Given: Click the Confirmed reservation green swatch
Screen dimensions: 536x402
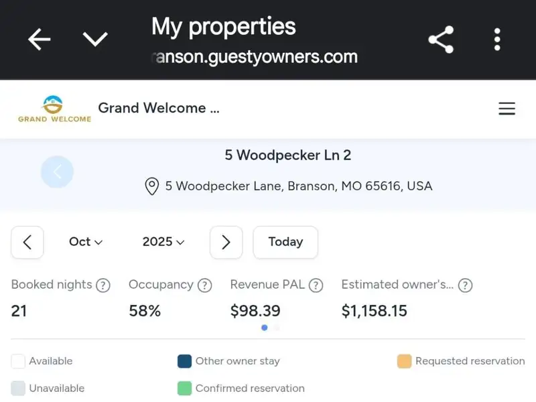Looking at the screenshot, I should point(185,389).
